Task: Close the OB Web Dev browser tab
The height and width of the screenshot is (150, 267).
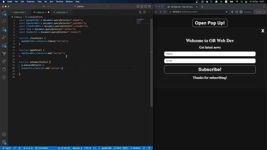Action: point(197,7)
